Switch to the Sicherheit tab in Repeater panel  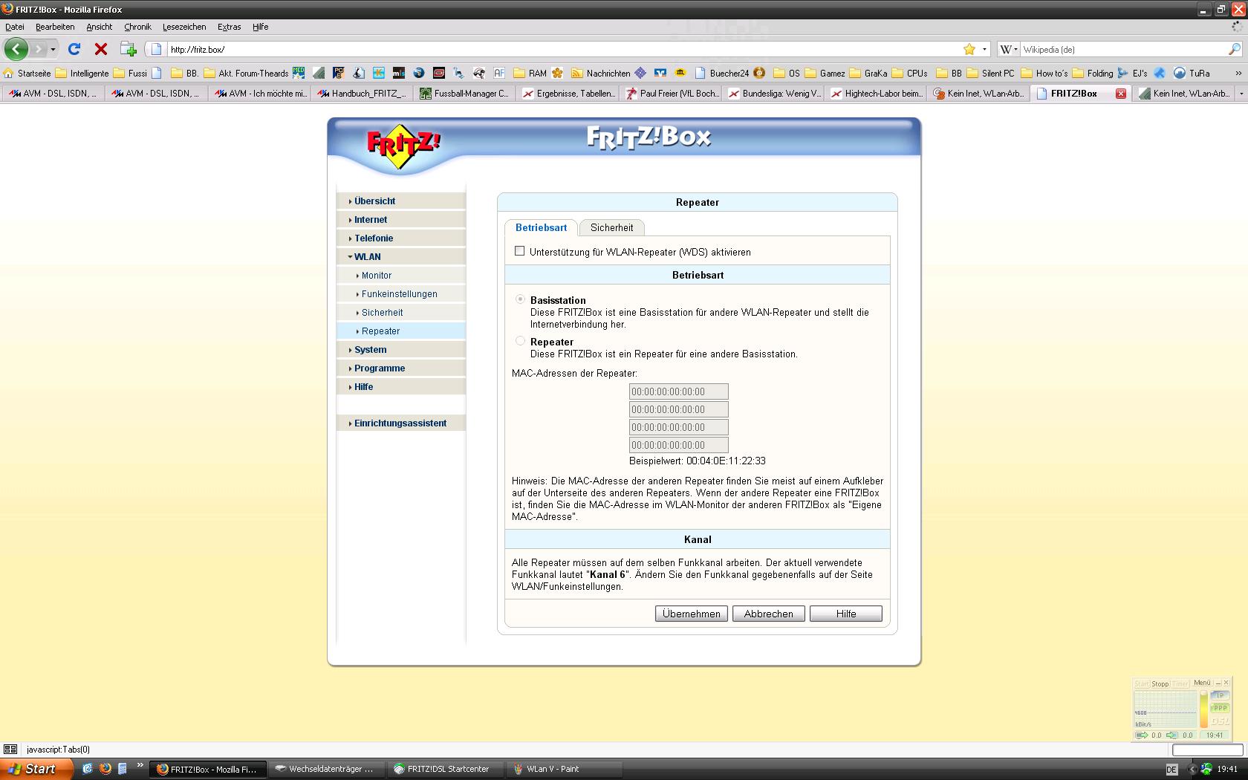[612, 227]
